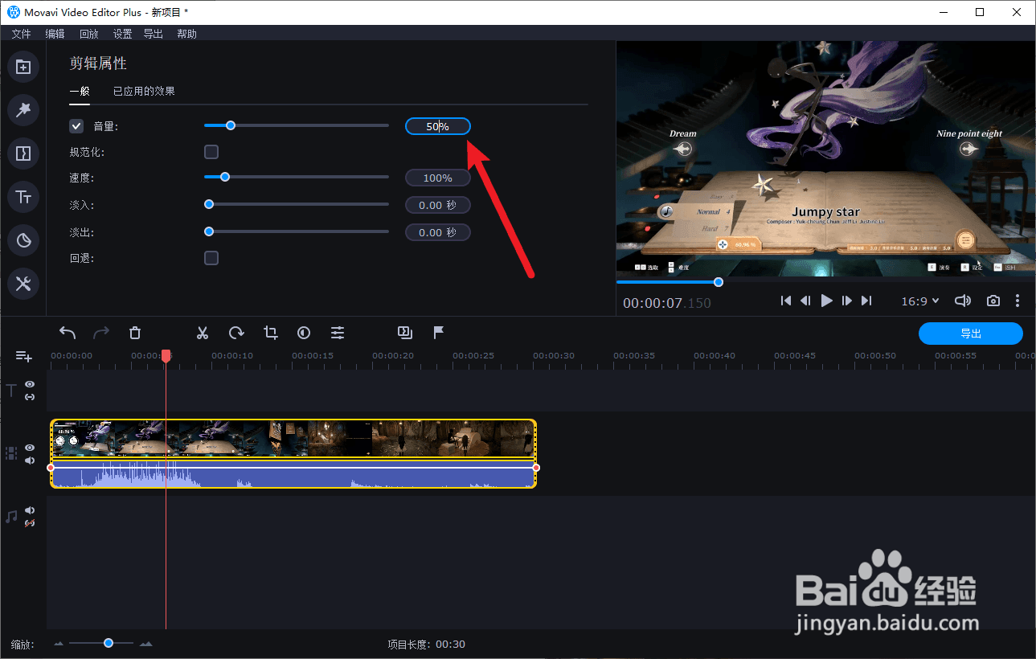Take a snapshot with camera icon

coord(993,301)
